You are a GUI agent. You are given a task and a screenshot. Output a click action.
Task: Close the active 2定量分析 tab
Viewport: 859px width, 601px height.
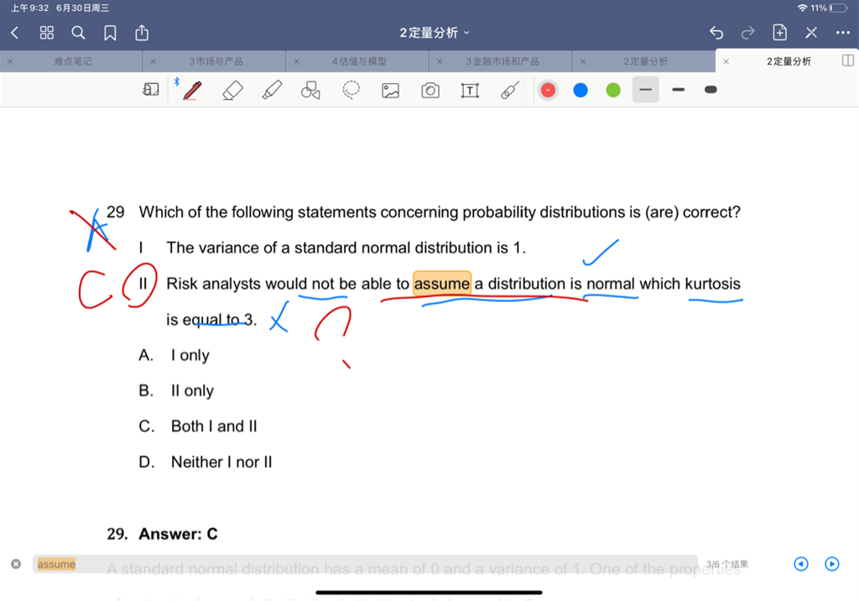click(x=726, y=61)
